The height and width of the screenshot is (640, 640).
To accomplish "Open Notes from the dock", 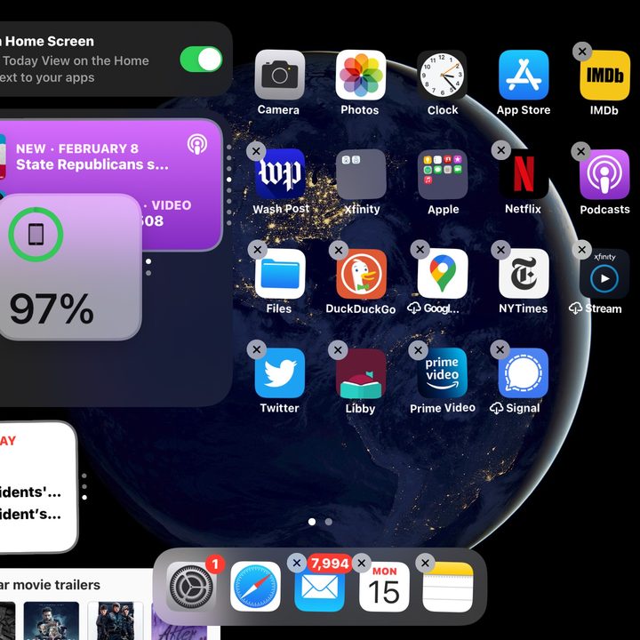I will (x=448, y=587).
